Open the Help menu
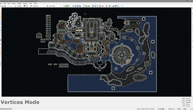This screenshot has height=110, width=193. (35, 3)
